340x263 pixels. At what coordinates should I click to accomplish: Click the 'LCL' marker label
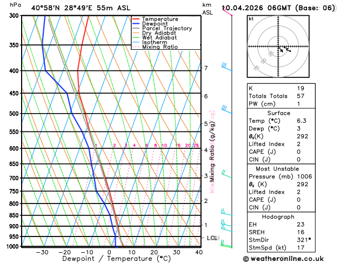[212, 238]
